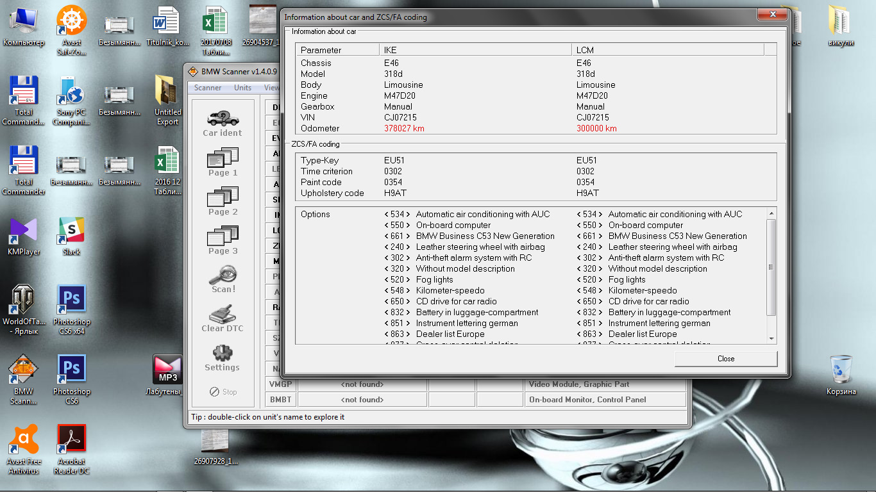Click LCM option 661 BMW Business C53
The width and height of the screenshot is (876, 492).
662,236
